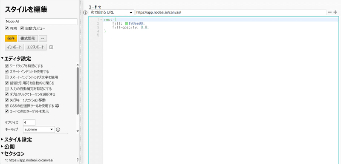The height and width of the screenshot is (164, 341).
Task: Click the info icon beside URL type dropdown
Action: pyautogui.click(x=86, y=13)
